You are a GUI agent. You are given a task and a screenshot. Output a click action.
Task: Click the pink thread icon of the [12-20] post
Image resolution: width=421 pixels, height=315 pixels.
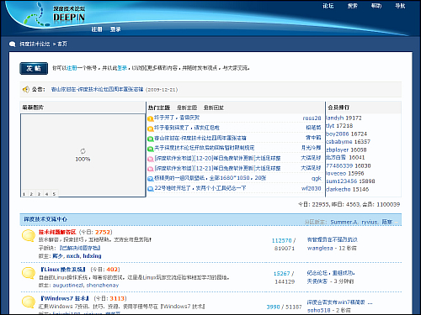[151, 159]
